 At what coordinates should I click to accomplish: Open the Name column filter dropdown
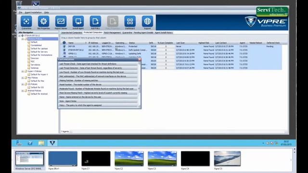(x=86, y=43)
